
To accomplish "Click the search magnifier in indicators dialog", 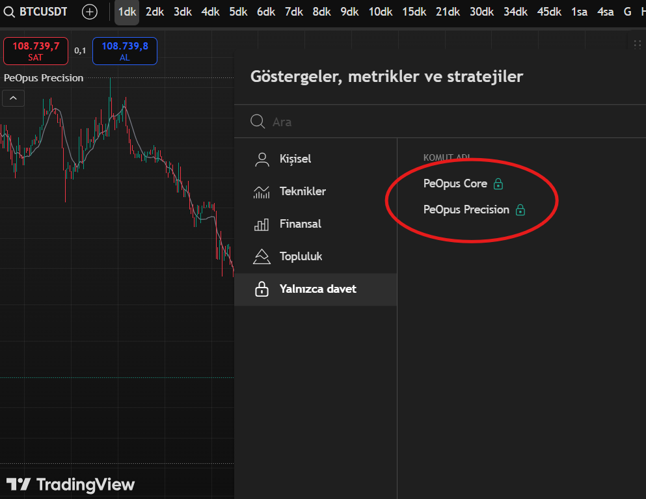I will coord(258,122).
